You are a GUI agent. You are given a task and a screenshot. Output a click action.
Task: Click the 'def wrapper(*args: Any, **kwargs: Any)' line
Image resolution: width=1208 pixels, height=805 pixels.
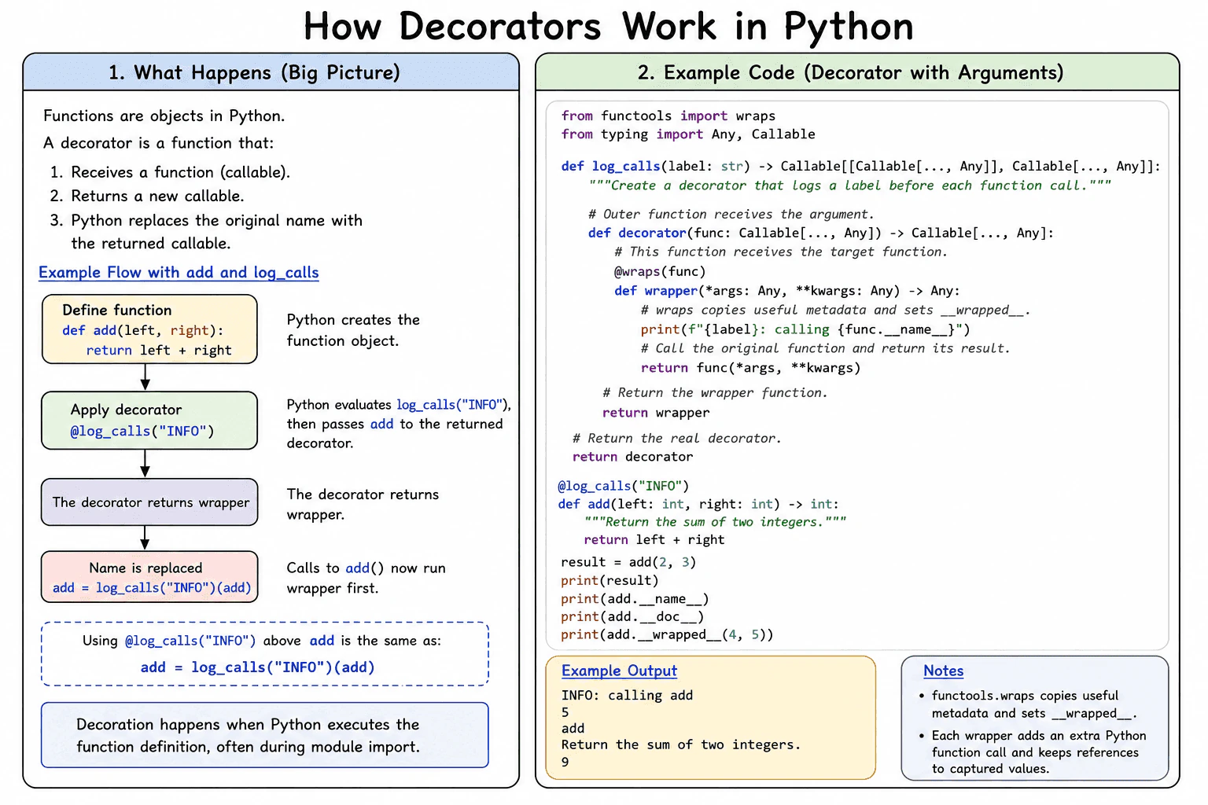pyautogui.click(x=787, y=291)
